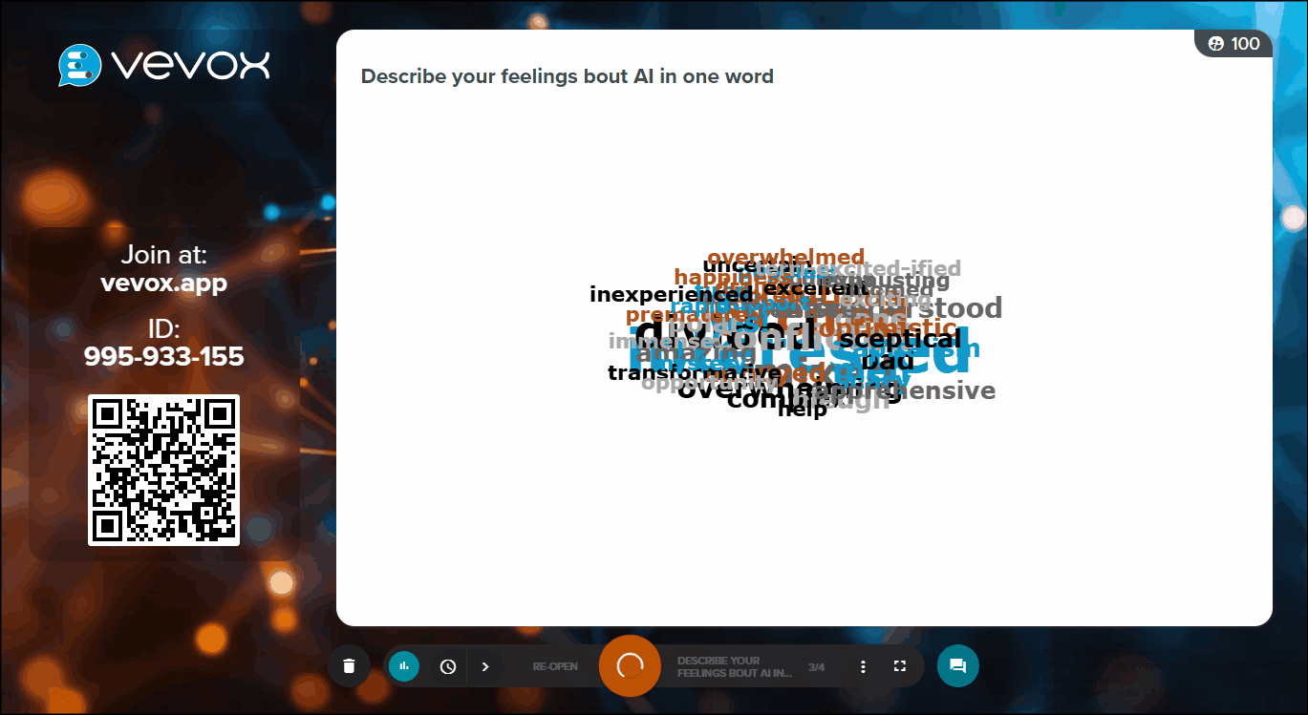
Task: Click the RE-OPEN poll button
Action: point(555,666)
